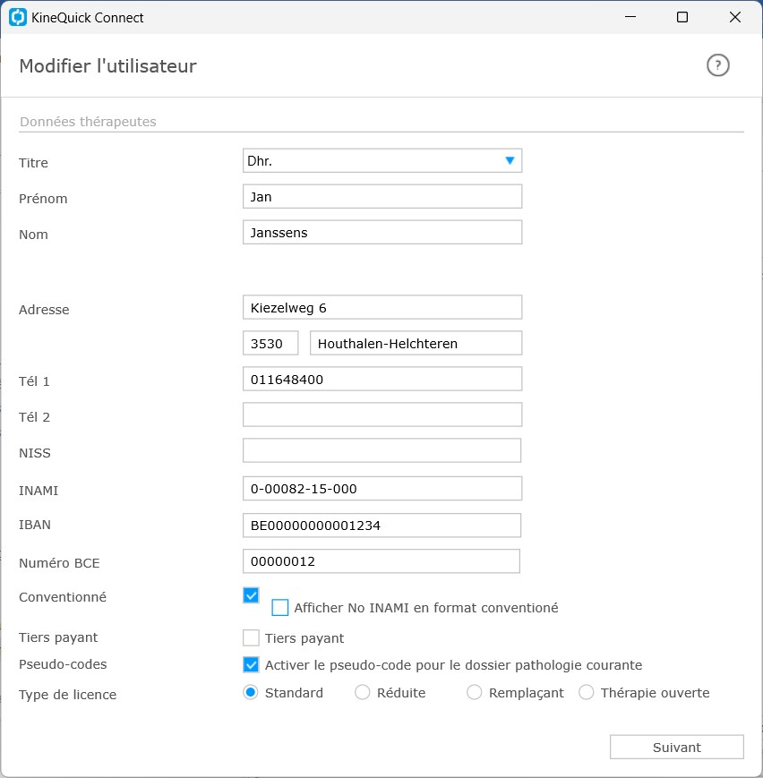Select the empty NISS input field
The image size is (763, 778).
381,450
